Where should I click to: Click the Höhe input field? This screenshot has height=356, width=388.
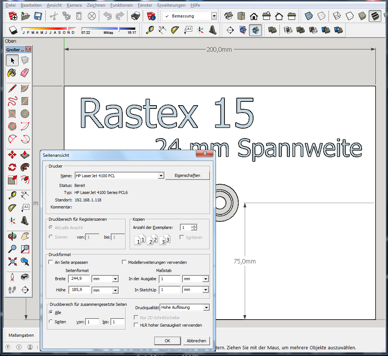pos(79,290)
